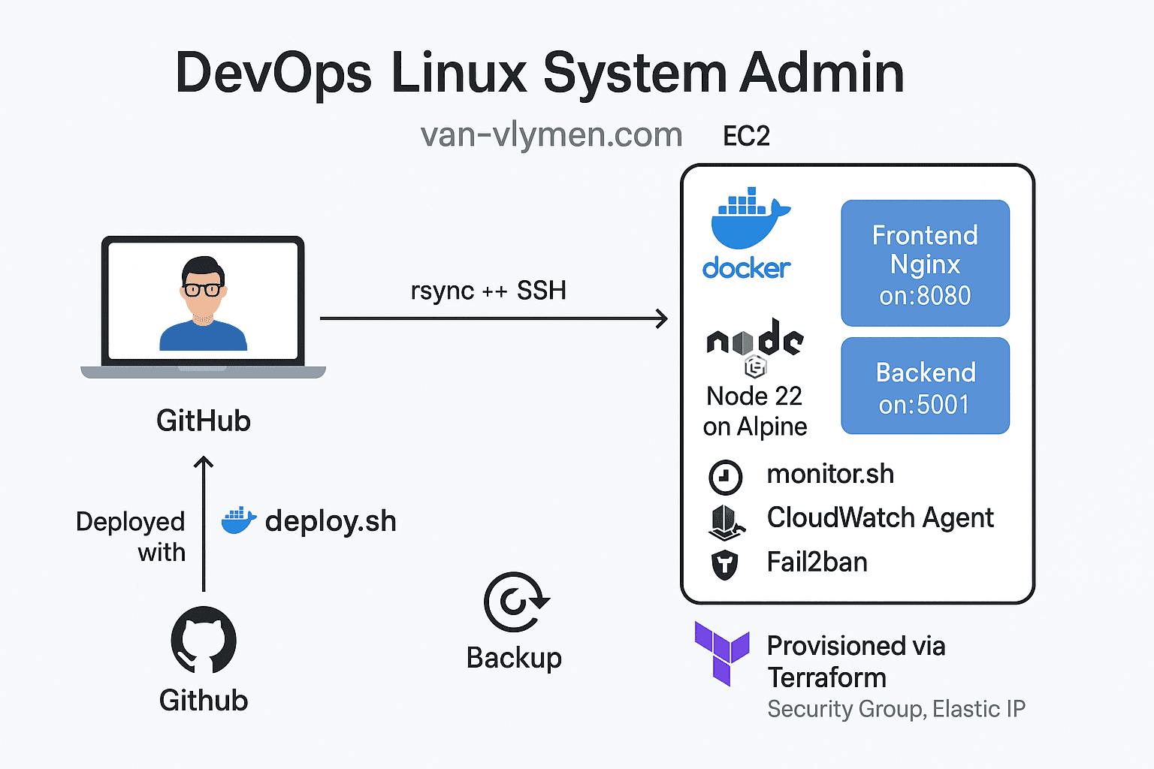
Task: Click the Security Group, Elastic IP caption
Action: (x=896, y=709)
